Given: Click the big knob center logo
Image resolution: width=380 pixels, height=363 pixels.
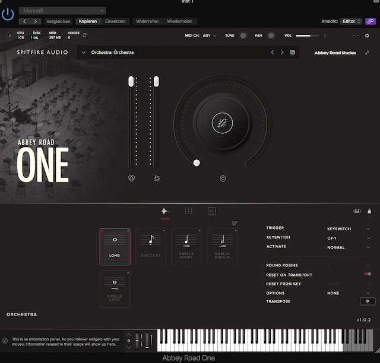Looking at the screenshot, I should [x=223, y=123].
